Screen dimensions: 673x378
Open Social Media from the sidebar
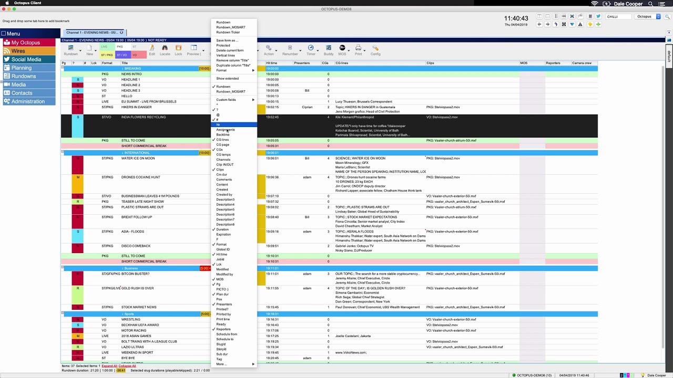coord(26,59)
